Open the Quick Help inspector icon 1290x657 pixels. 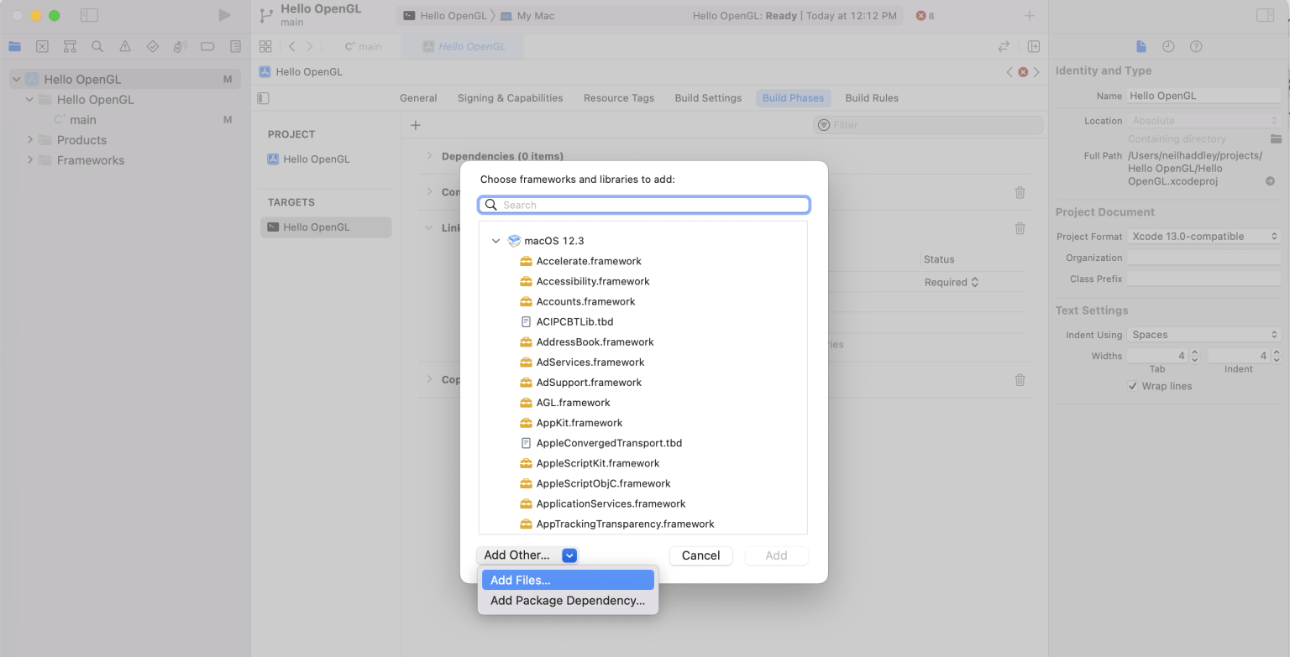1196,46
